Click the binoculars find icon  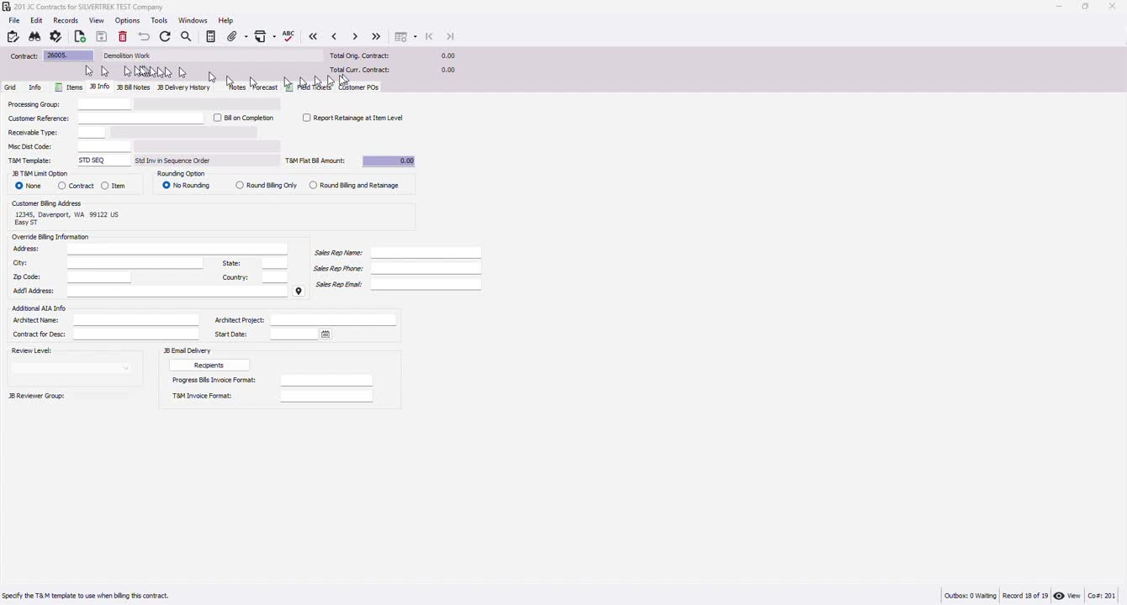[x=34, y=37]
